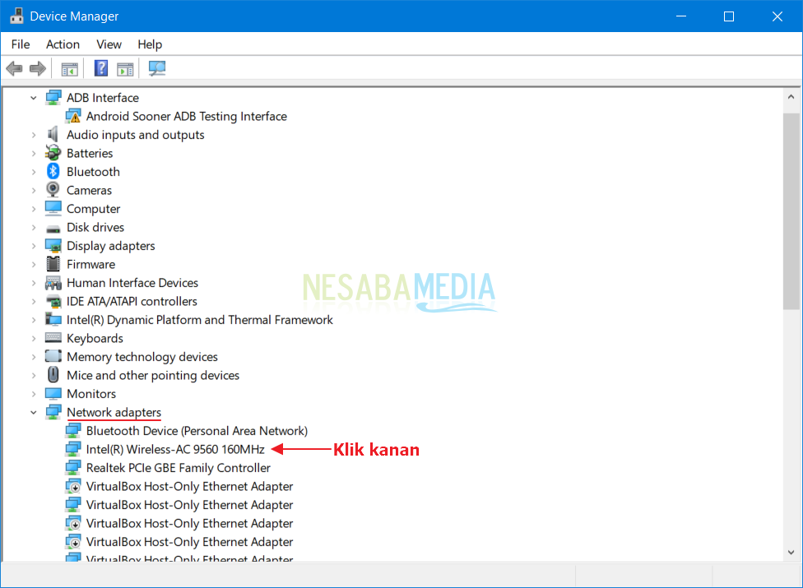Screen dimensions: 803x588
Task: Click the Batteries category icon
Action: pos(53,153)
